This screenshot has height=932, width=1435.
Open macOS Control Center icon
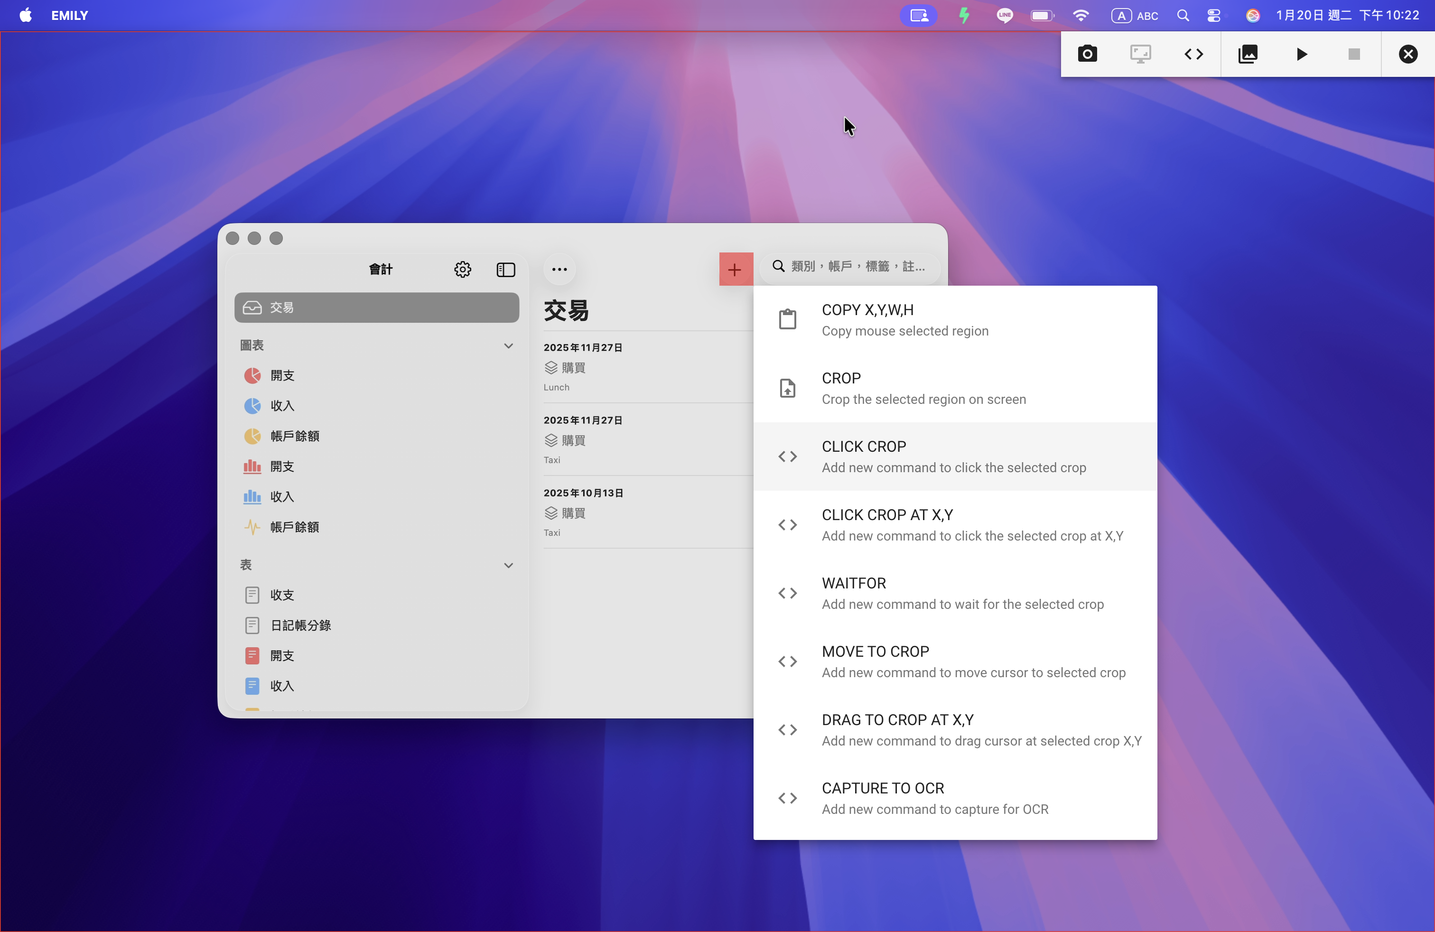tap(1214, 16)
